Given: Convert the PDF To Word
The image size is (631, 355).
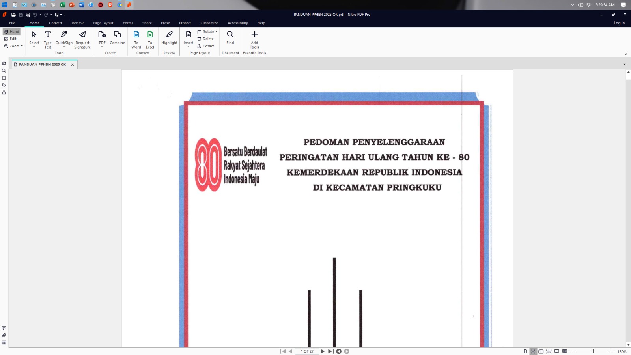Looking at the screenshot, I should [136, 39].
